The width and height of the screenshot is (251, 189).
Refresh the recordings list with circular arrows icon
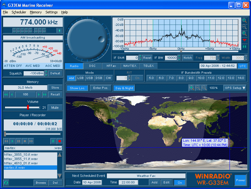click(x=6, y=183)
